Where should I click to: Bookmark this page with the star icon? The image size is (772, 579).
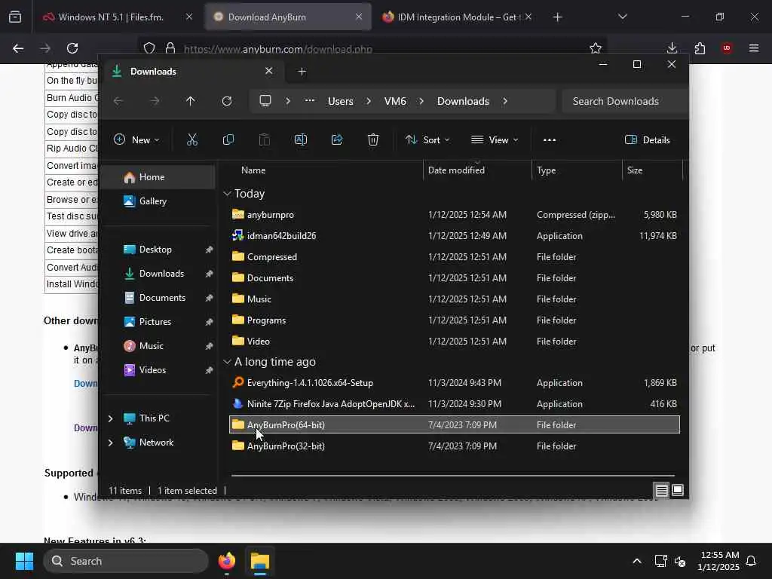[x=596, y=48]
